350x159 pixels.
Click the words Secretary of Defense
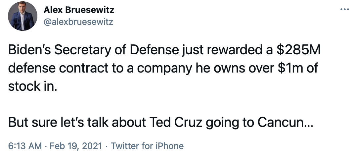116,51
